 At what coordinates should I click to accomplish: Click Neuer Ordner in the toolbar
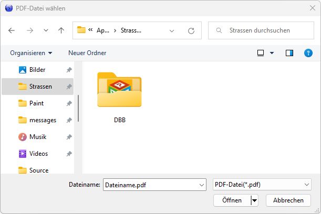[x=87, y=53]
